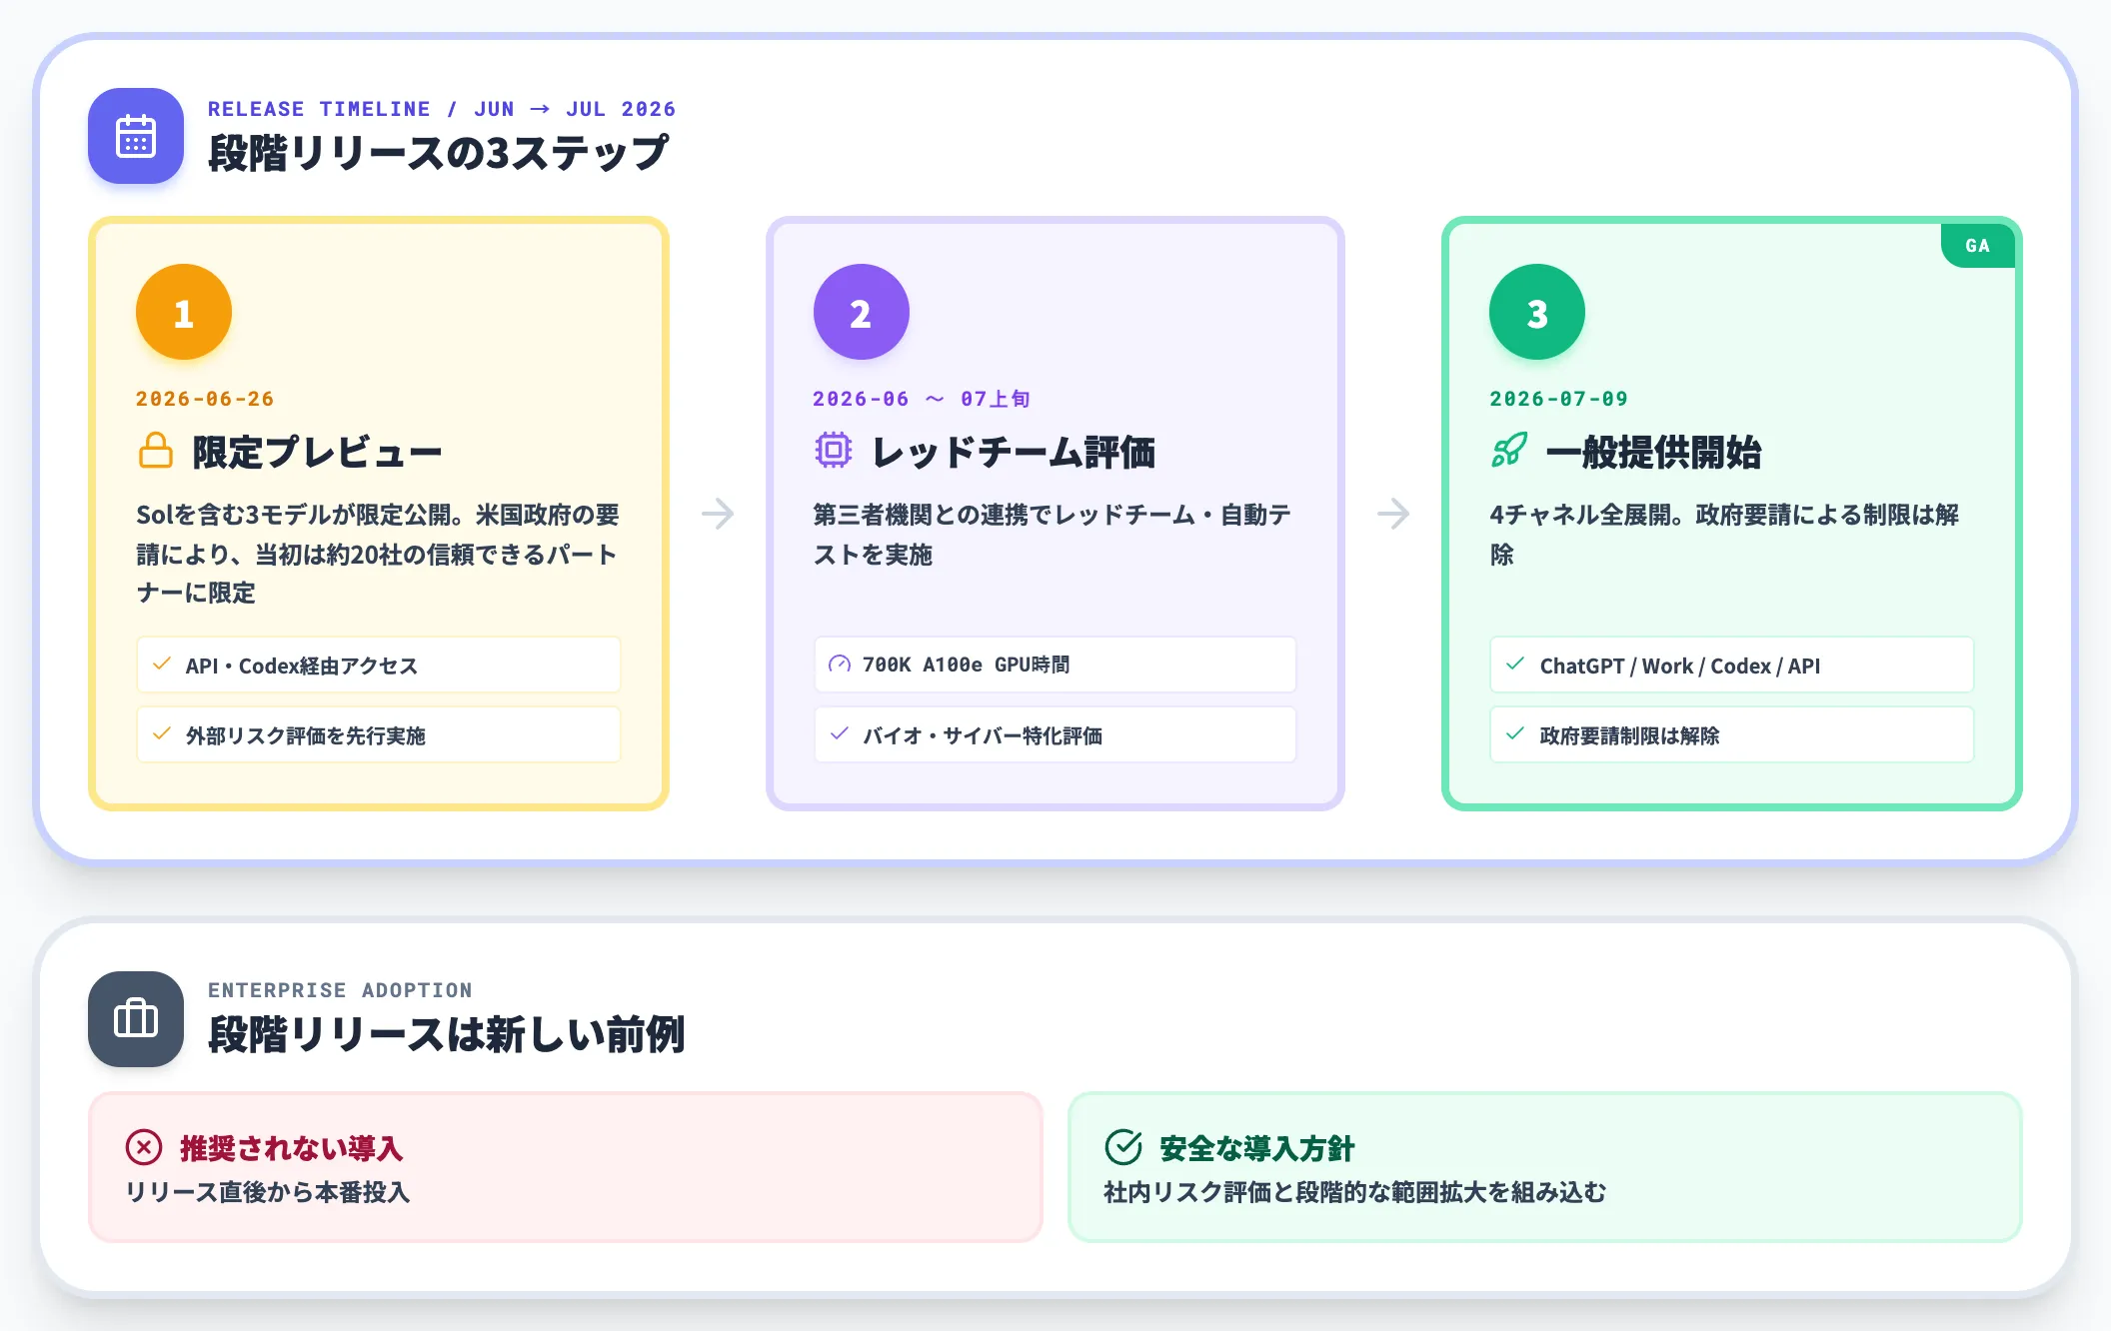This screenshot has height=1331, width=2111.
Task: Click the 700K A100e GPU時間 item
Action: (x=1055, y=665)
